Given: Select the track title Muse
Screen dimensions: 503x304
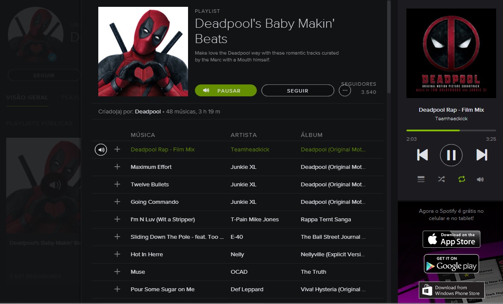Looking at the screenshot, I should point(138,272).
